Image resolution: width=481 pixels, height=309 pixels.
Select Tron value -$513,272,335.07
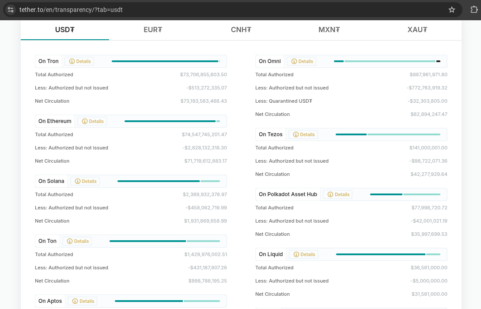[206, 88]
